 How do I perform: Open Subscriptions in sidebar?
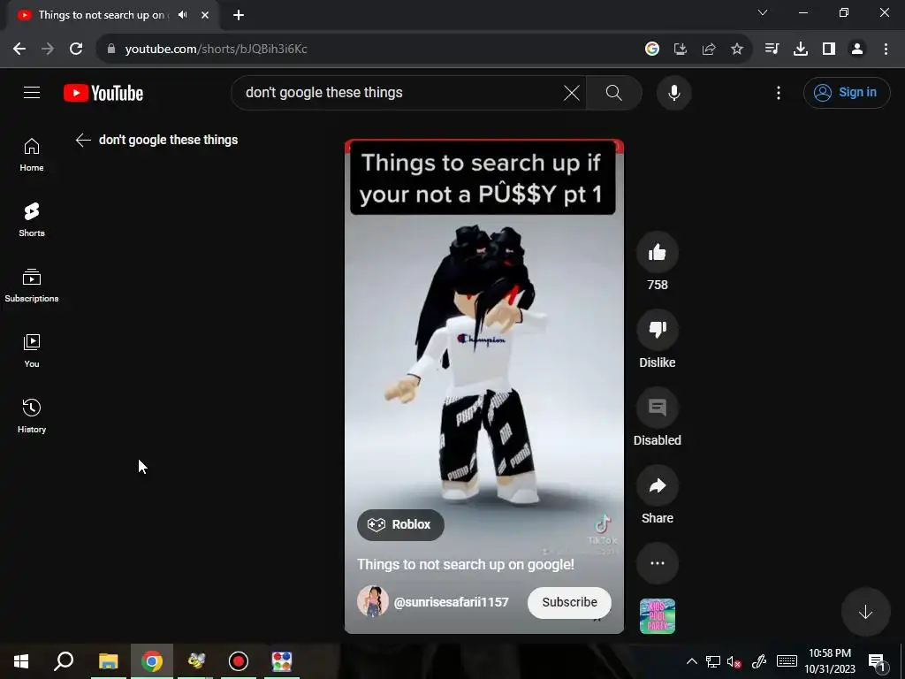pos(32,286)
